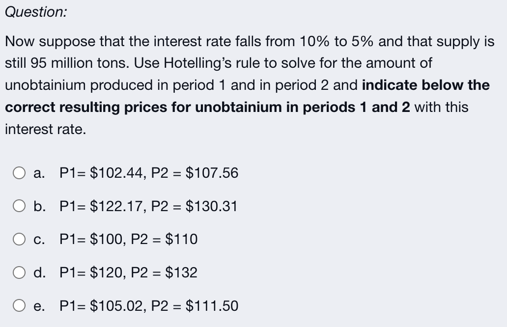
Task: Select radio button for option a
Action: pyautogui.click(x=19, y=172)
